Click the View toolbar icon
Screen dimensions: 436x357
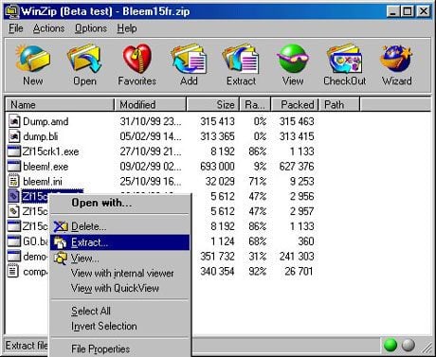[x=293, y=64]
